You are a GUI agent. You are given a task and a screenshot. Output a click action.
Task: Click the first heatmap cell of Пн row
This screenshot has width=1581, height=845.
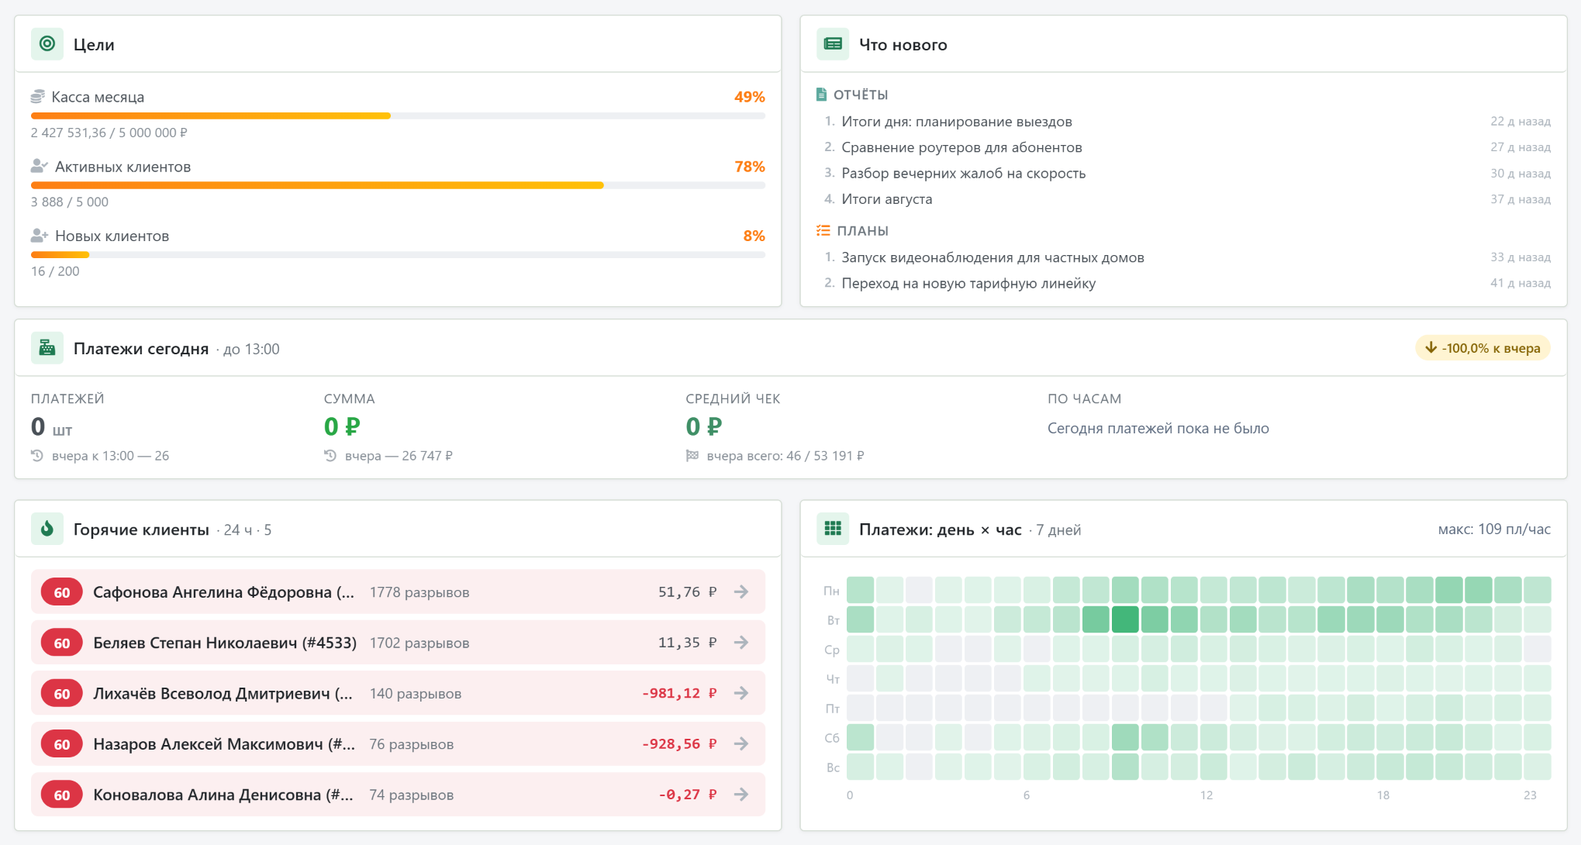(860, 590)
